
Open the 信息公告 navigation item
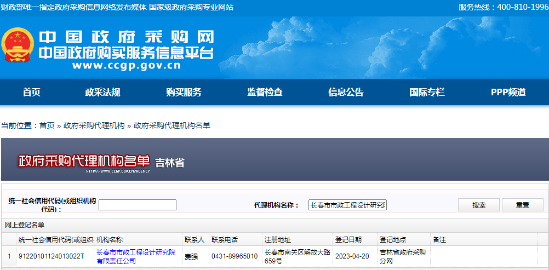[346, 92]
